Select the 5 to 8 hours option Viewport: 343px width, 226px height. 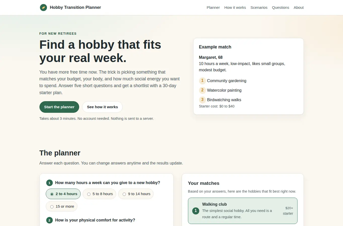point(99,194)
